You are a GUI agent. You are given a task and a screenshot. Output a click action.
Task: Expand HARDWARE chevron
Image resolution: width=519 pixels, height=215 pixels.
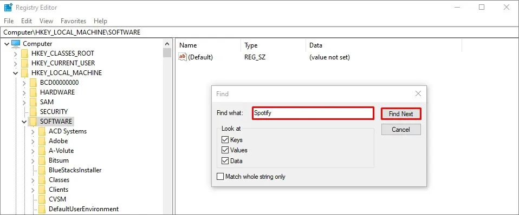tap(24, 92)
